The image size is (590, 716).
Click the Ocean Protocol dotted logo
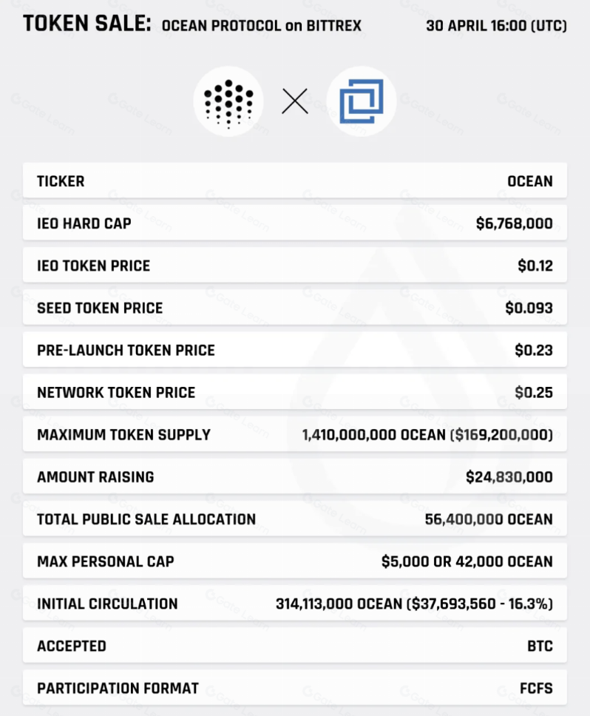click(x=228, y=101)
